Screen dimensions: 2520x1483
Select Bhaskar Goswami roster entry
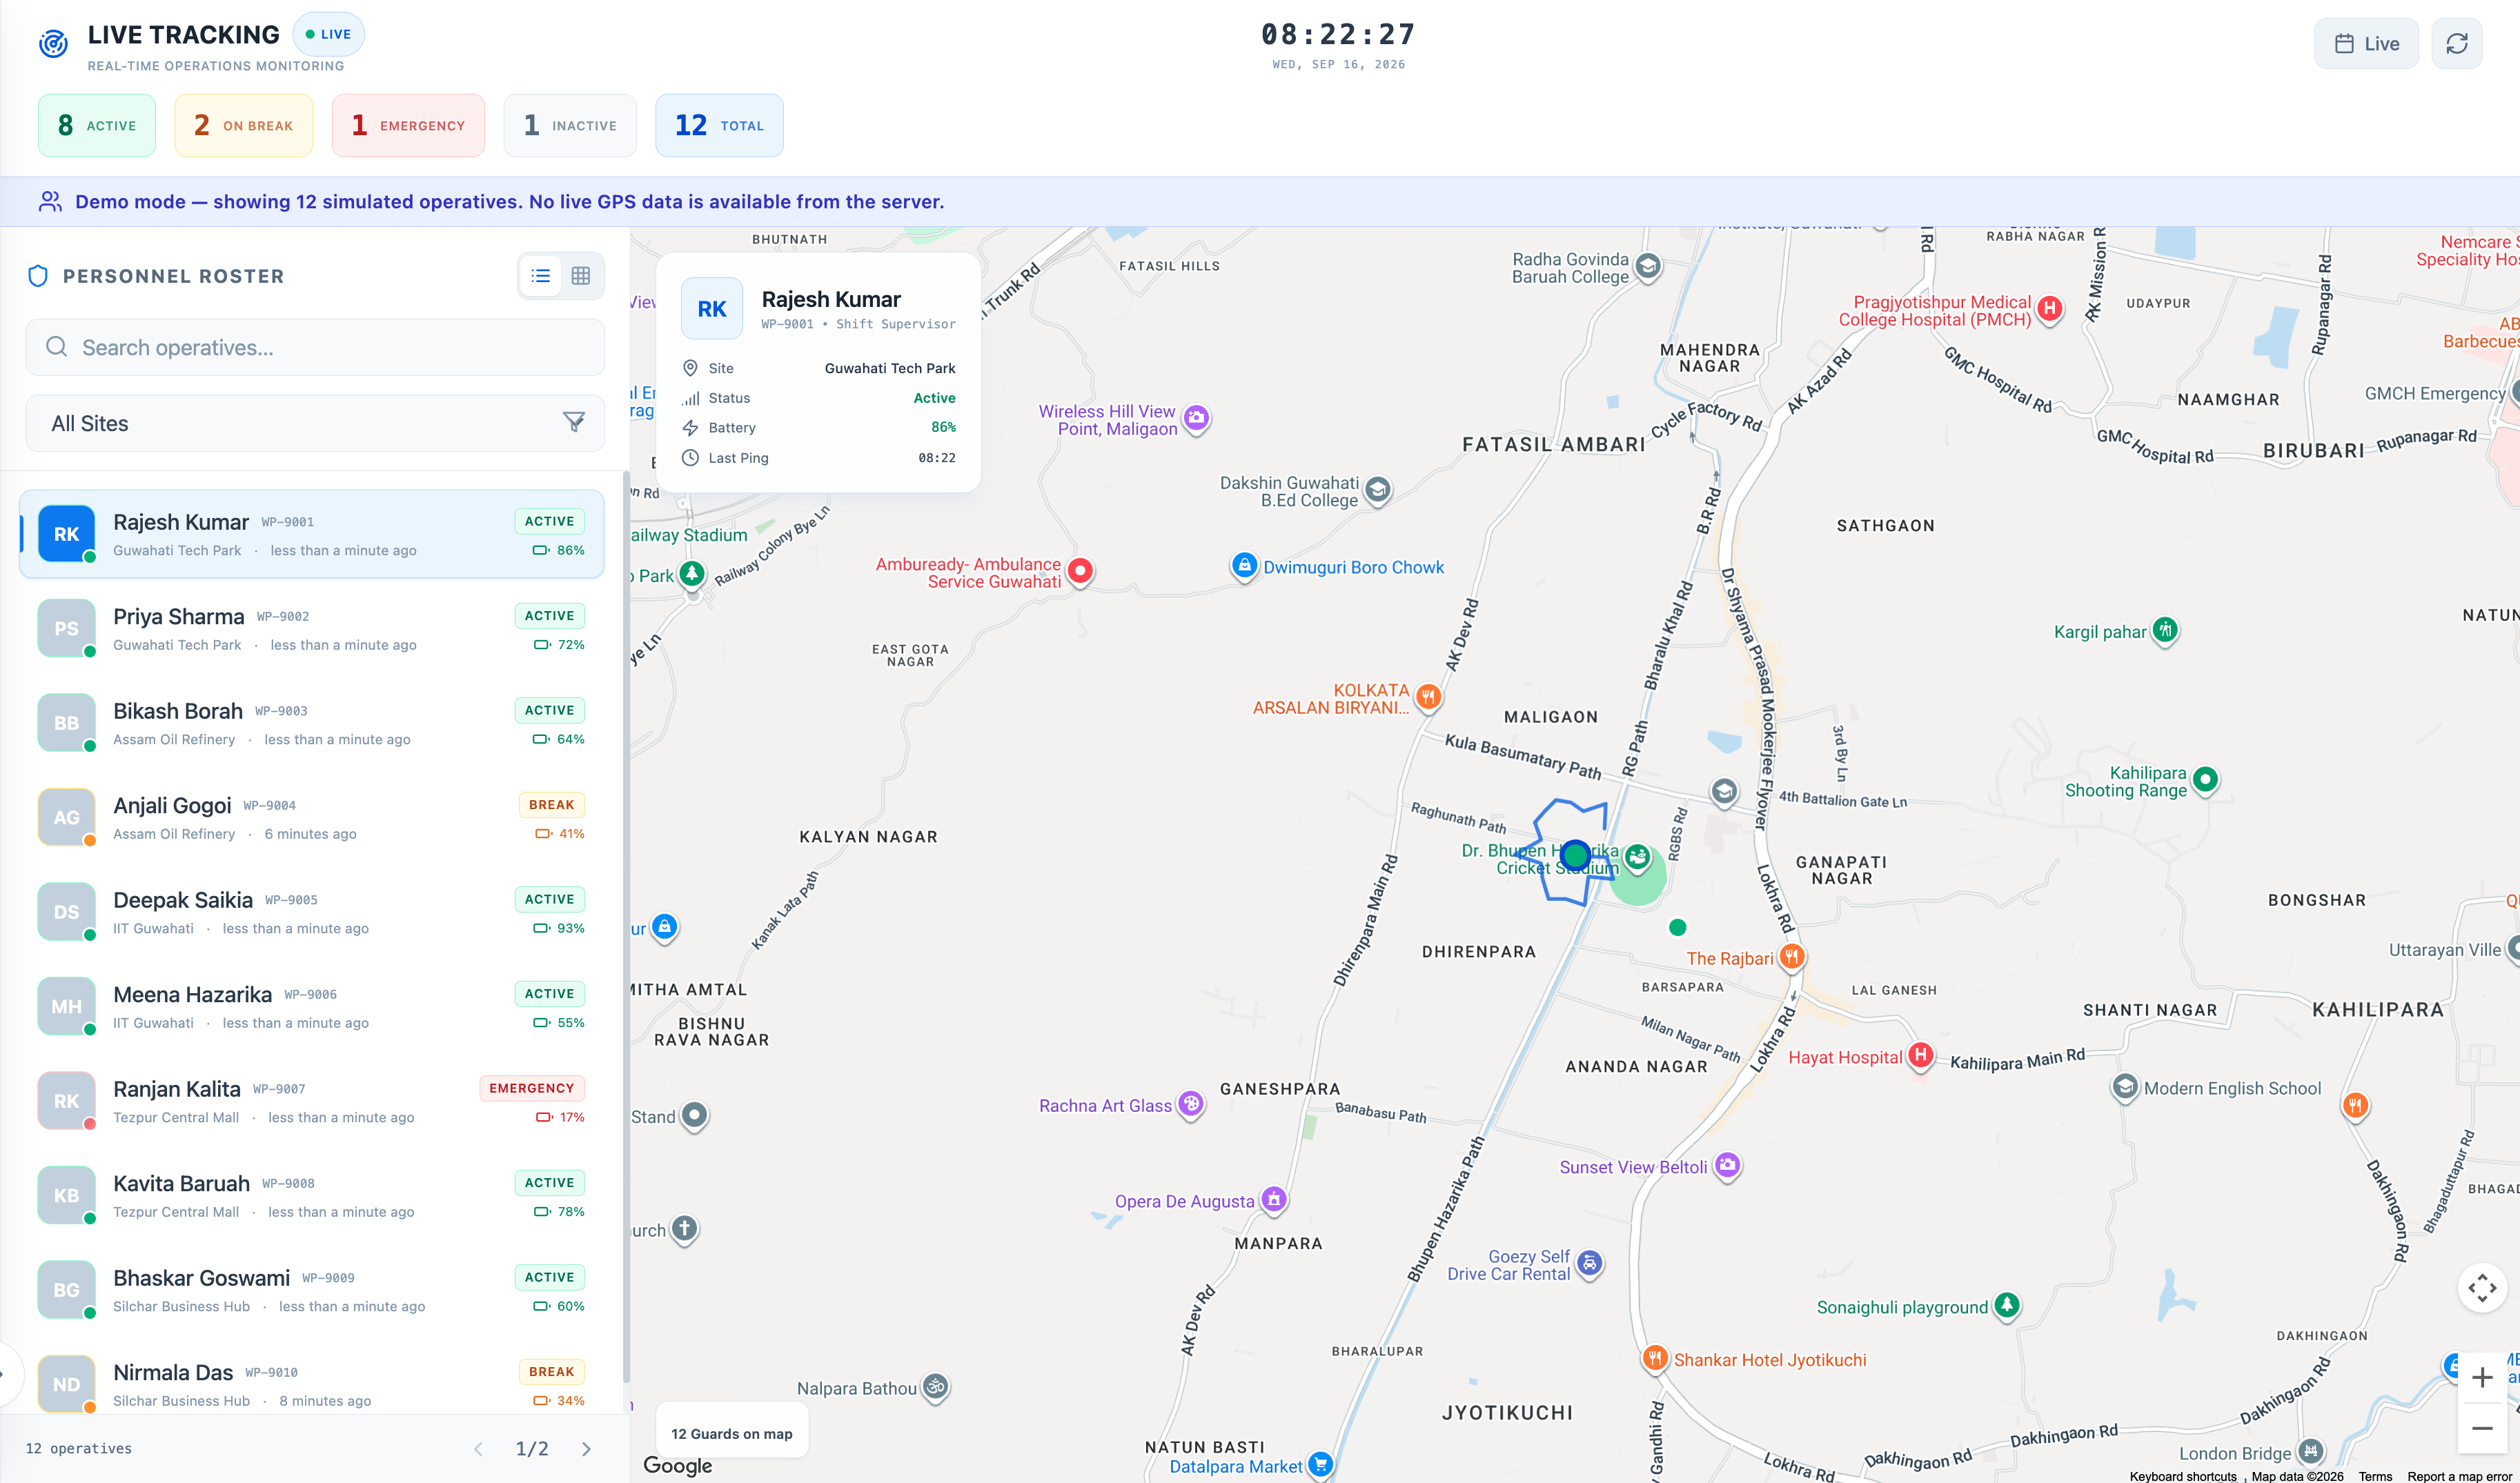pos(312,1290)
